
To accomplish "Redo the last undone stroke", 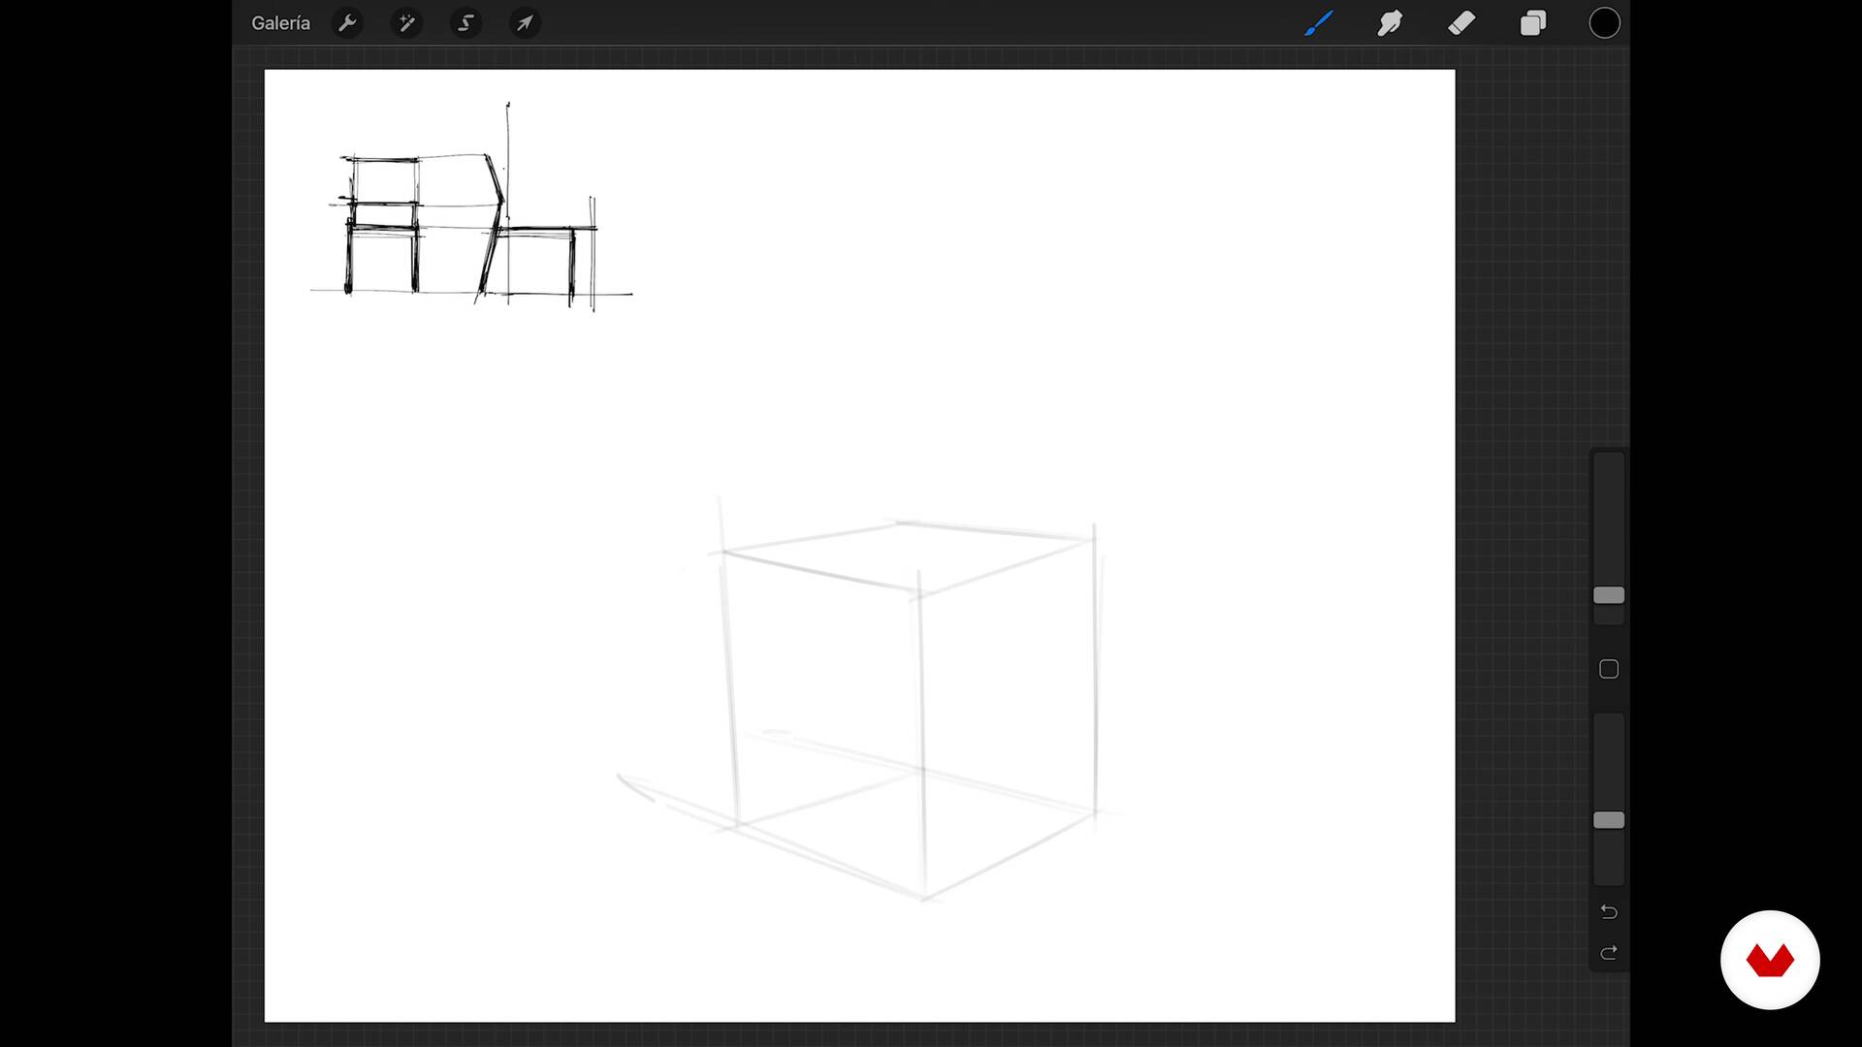I will click(1609, 953).
